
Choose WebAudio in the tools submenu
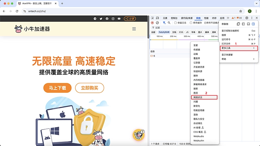coord(205,136)
